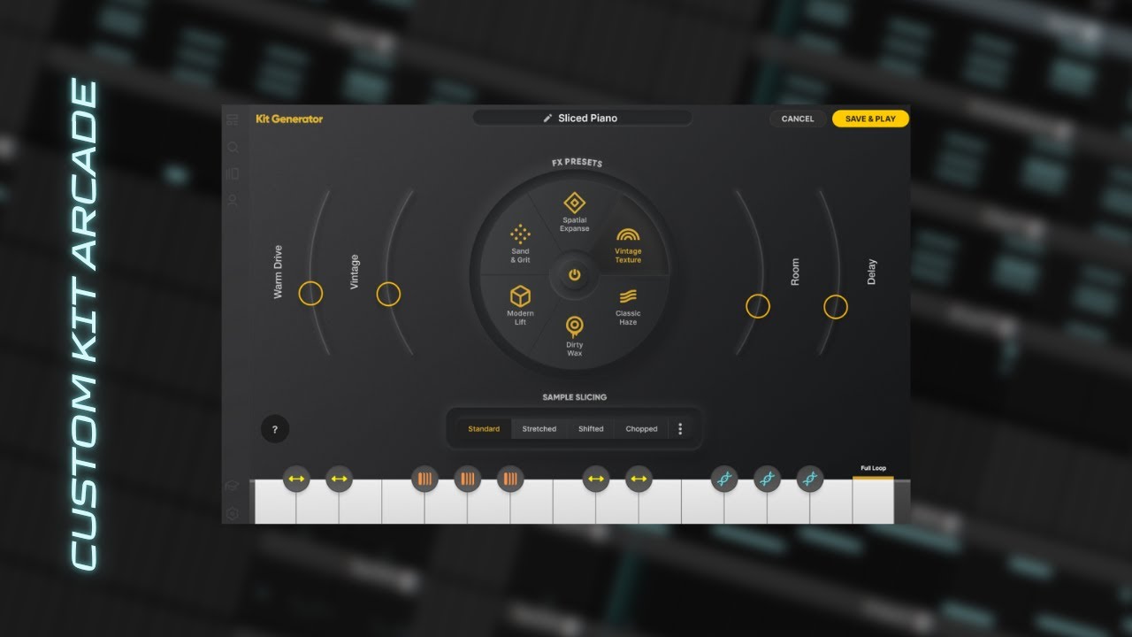The width and height of the screenshot is (1132, 637).
Task: Click the middle blue helix slice icon
Action: pos(768,479)
